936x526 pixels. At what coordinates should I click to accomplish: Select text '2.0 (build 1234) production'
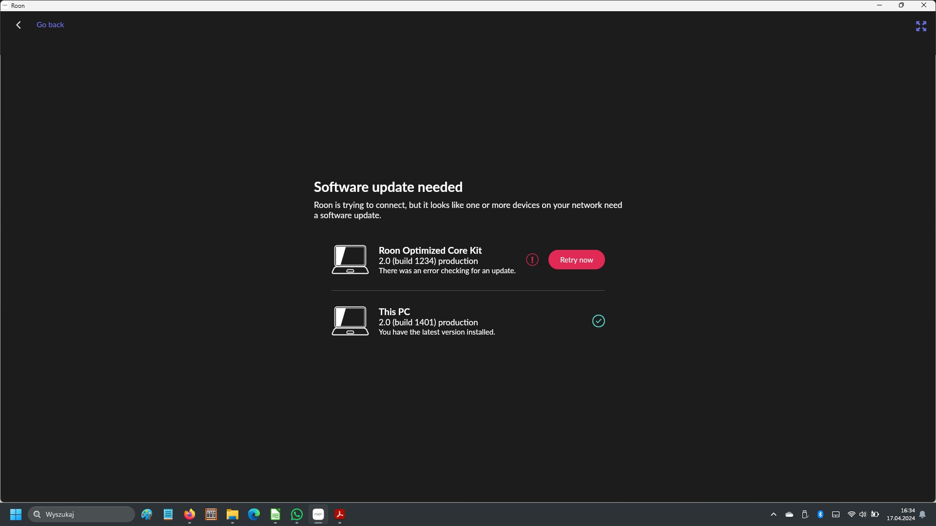428,261
